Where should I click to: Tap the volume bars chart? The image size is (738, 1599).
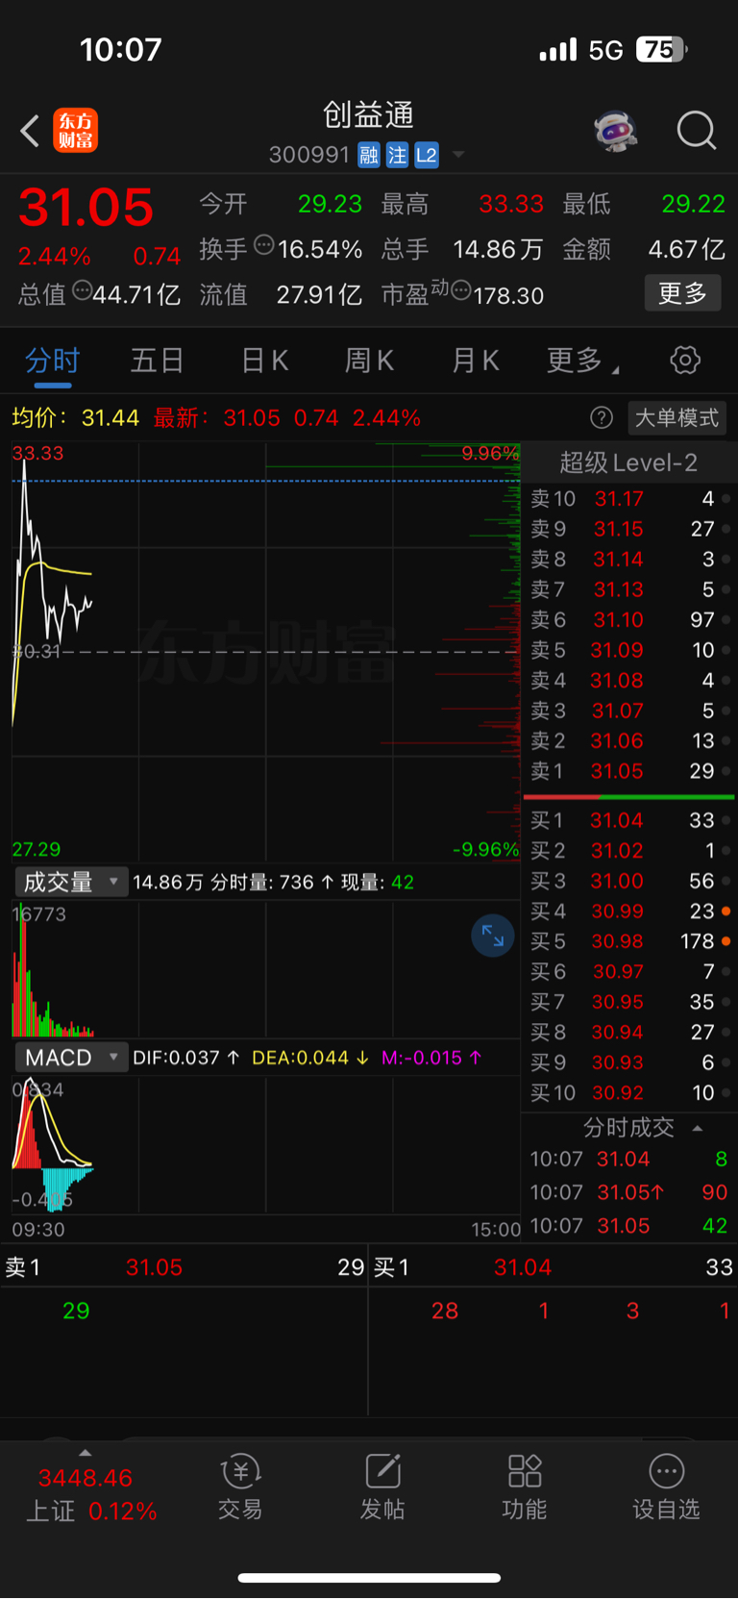click(266, 969)
